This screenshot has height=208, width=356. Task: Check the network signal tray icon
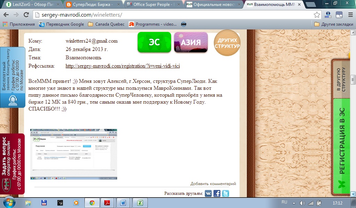(310, 203)
